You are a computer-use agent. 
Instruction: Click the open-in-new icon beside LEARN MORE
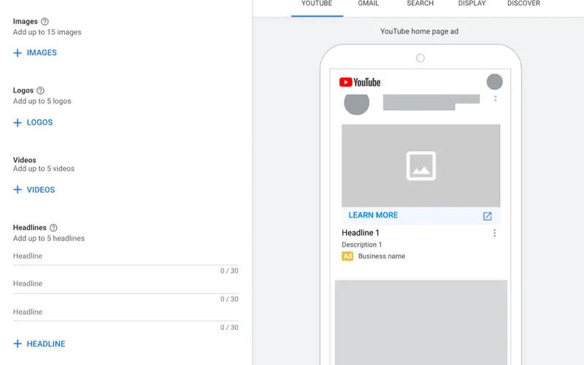tap(487, 216)
